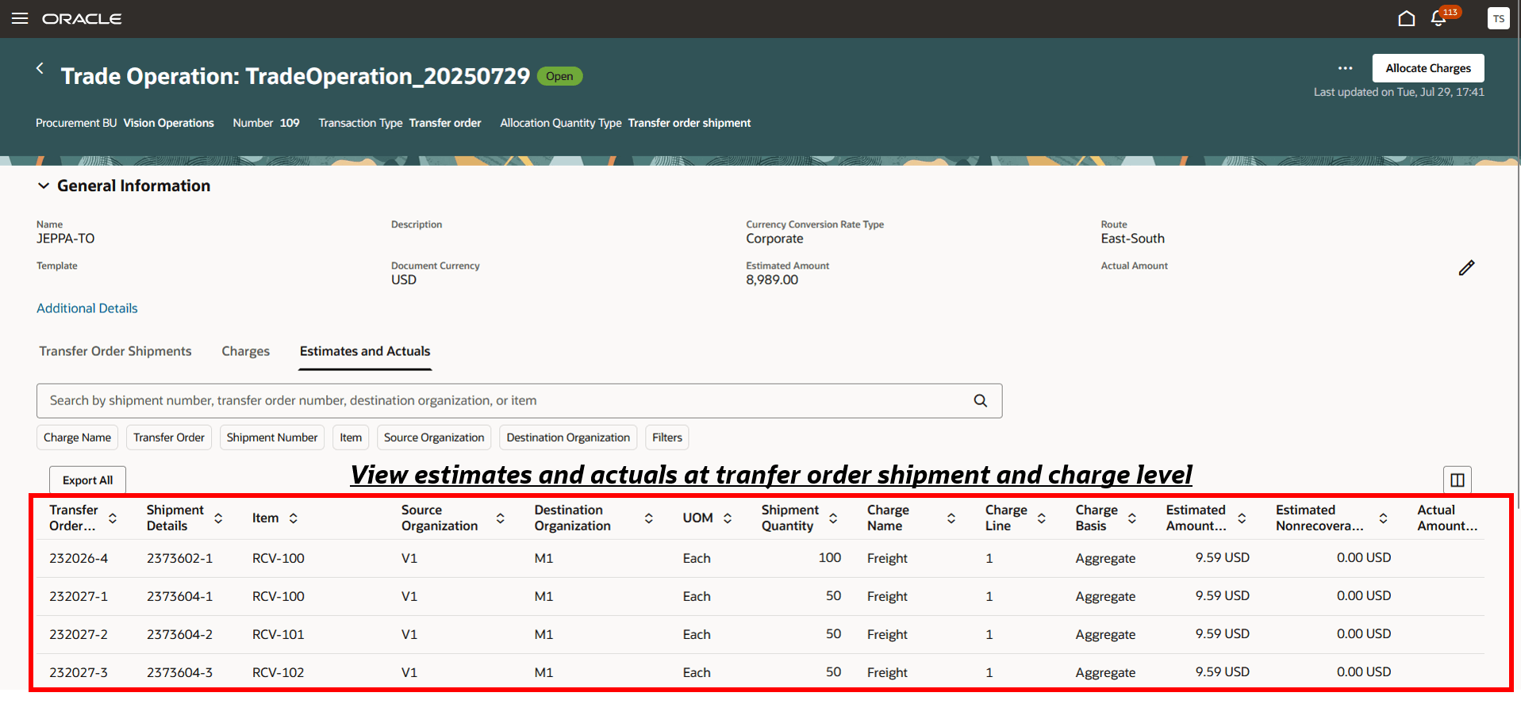Viewport: 1521px width, 704px height.
Task: Sort by Estimated Nonrecoverable column
Action: [1383, 518]
